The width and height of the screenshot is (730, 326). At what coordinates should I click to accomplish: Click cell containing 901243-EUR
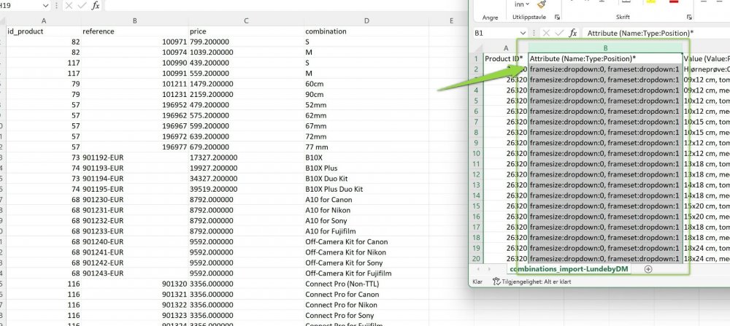click(134, 273)
